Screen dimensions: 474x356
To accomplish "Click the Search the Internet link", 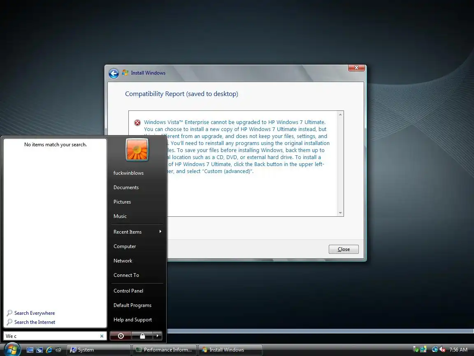I will (x=35, y=322).
